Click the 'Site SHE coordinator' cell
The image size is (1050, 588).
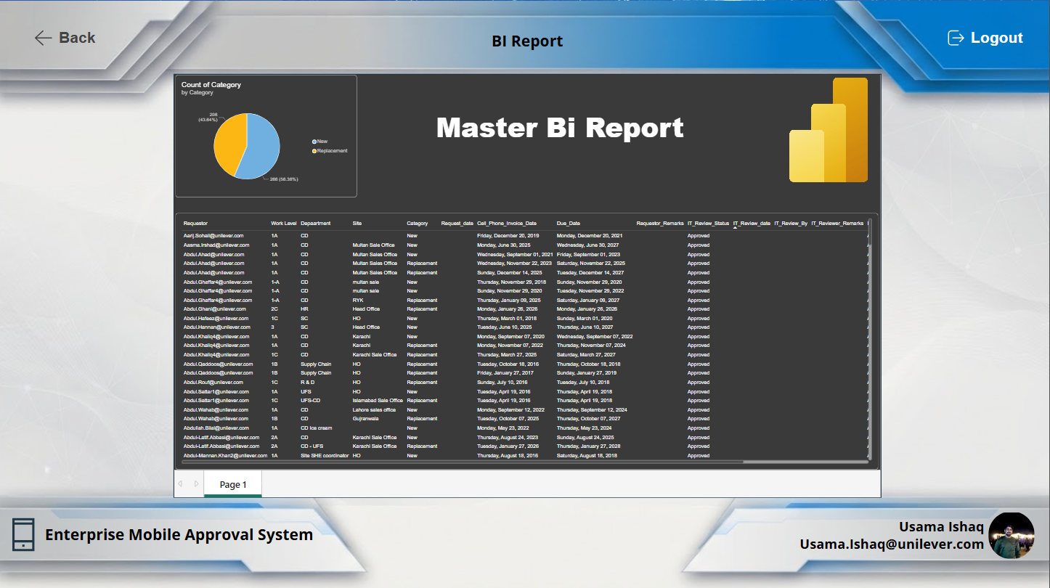325,456
